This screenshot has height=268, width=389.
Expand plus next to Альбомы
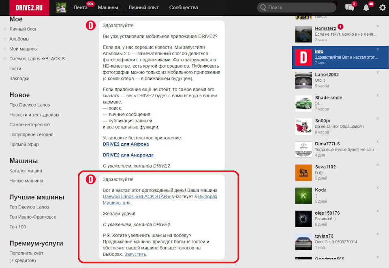pyautogui.click(x=4, y=39)
